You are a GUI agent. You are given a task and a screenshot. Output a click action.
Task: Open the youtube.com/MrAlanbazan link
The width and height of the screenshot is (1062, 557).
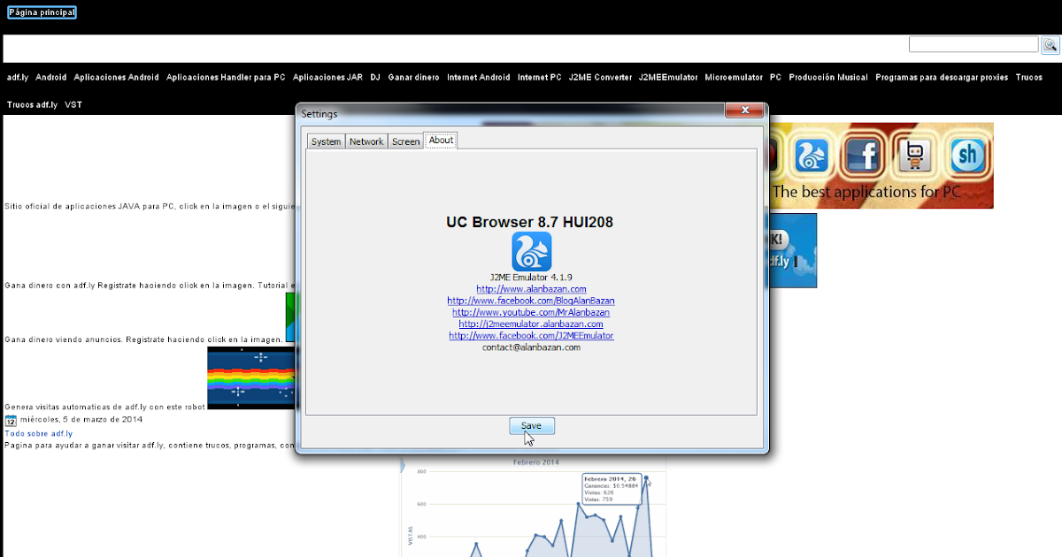531,312
